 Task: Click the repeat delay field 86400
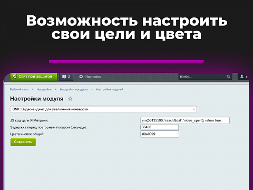[160, 127]
